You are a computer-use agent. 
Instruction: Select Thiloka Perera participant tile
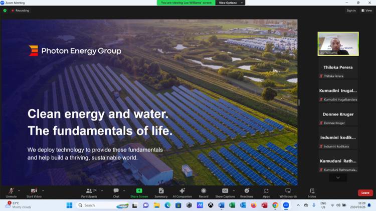(338, 67)
